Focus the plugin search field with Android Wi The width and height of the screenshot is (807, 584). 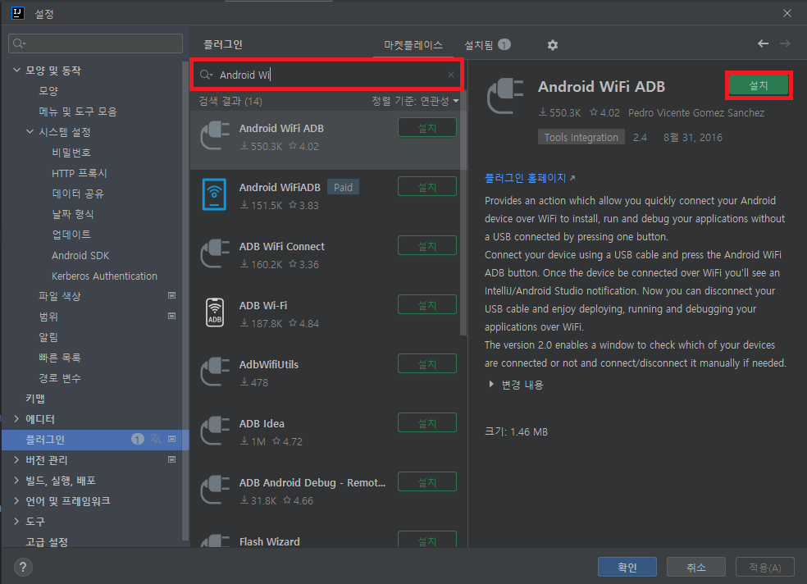[x=327, y=75]
